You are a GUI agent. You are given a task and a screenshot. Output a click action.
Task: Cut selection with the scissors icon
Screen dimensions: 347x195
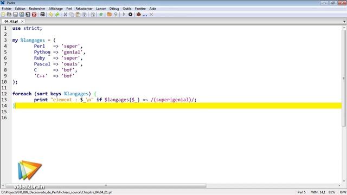point(65,15)
